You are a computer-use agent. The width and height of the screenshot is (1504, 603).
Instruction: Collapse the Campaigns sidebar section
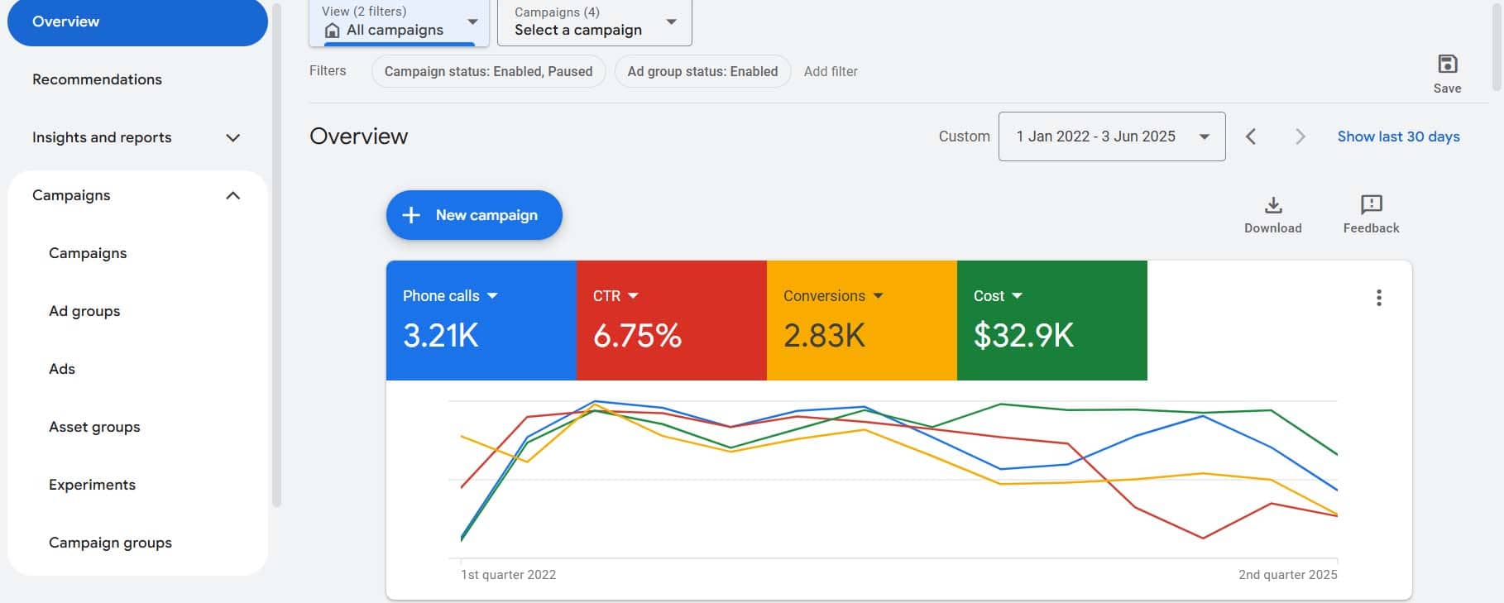click(232, 196)
